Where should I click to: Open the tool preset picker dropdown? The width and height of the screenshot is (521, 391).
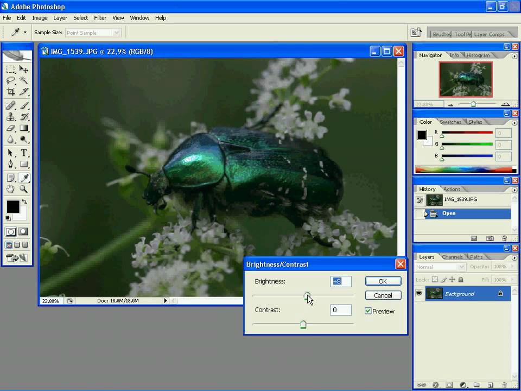24,33
